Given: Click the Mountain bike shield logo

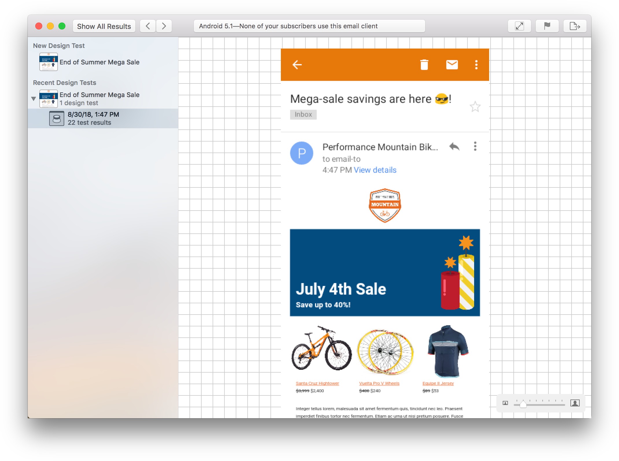Looking at the screenshot, I should point(385,205).
